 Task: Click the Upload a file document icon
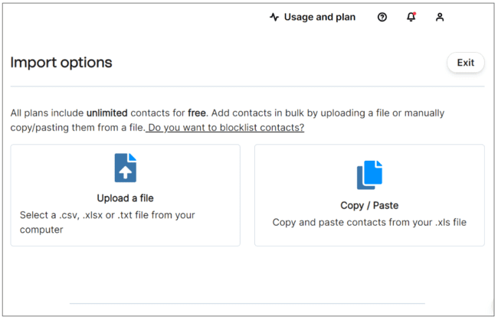[x=125, y=168]
